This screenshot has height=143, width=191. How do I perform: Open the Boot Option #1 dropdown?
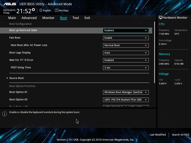coord(126,92)
